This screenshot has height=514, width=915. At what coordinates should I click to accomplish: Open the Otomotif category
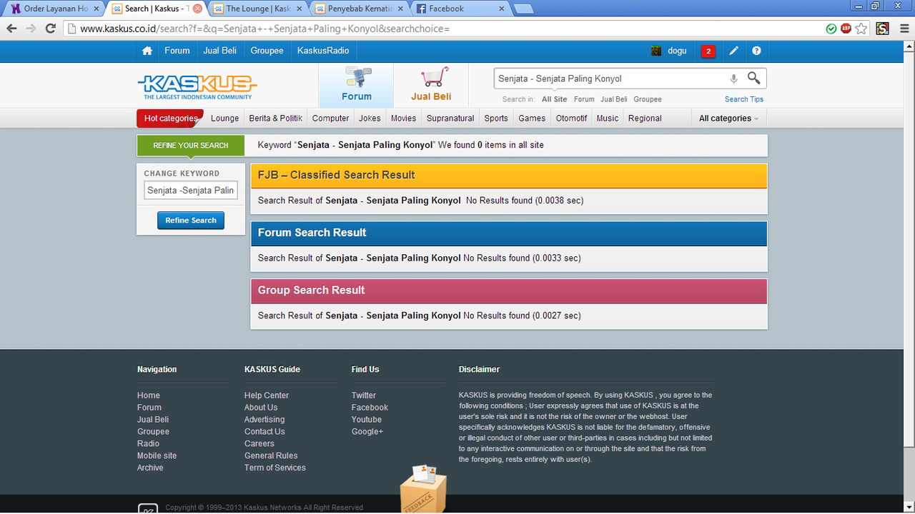pos(572,119)
